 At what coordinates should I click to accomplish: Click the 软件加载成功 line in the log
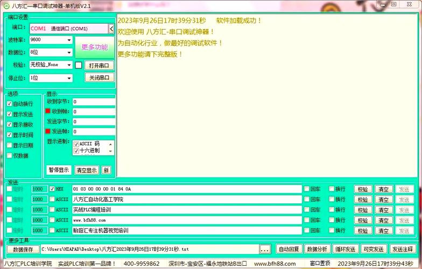(189, 20)
